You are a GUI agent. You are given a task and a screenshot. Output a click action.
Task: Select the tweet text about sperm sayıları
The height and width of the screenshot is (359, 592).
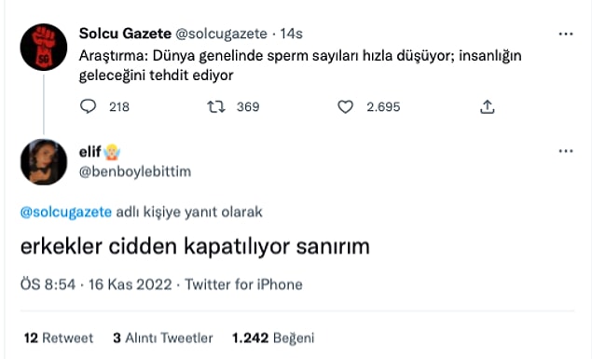point(300,65)
